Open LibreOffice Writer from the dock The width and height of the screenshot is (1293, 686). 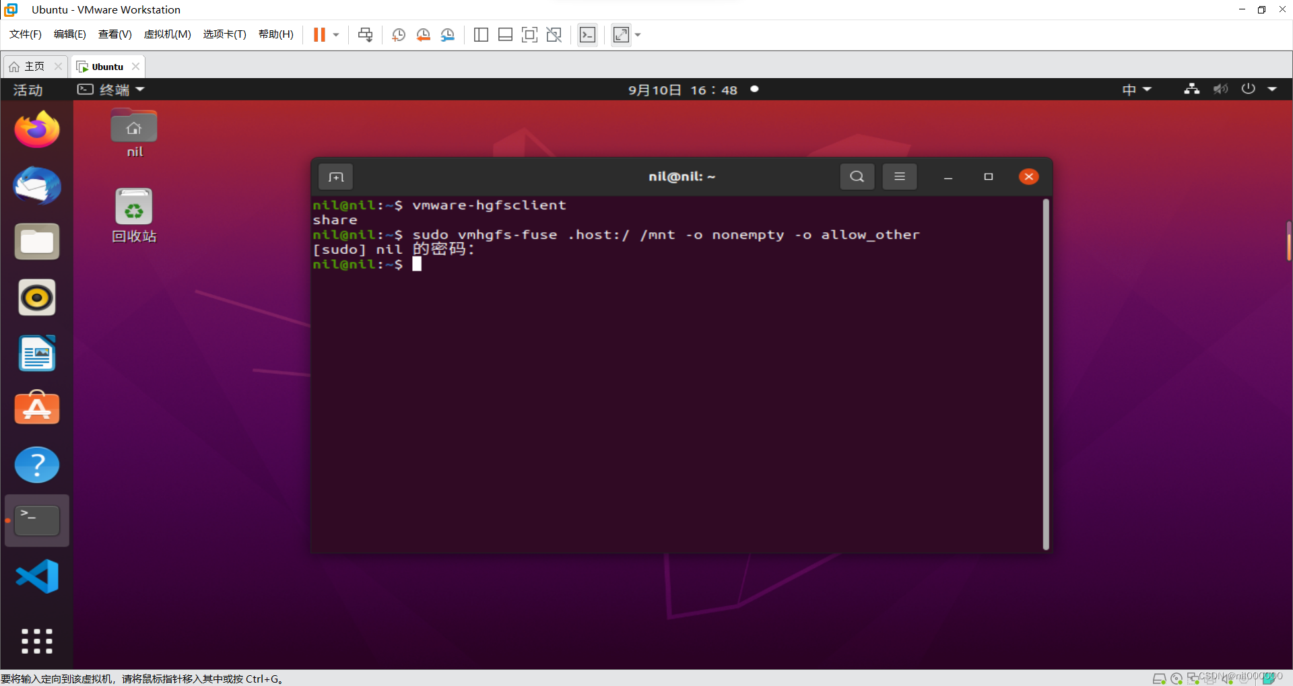[x=37, y=353]
